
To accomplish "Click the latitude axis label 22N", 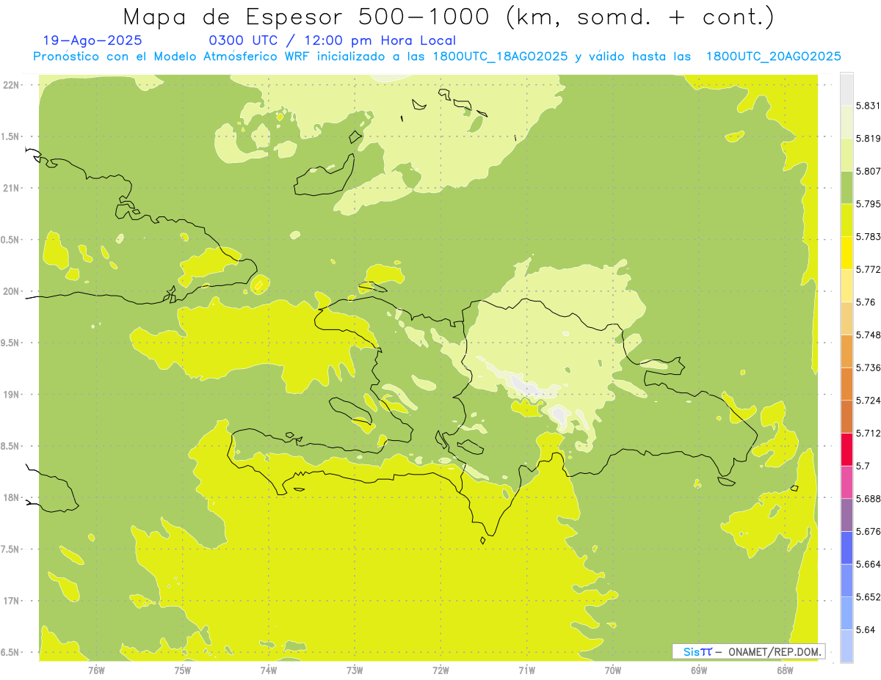I will (x=11, y=85).
